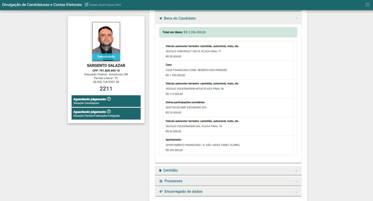The width and height of the screenshot is (373, 201).
Task: Click the Total em Bens R$ 2.206.000,00 bar
Action: [228, 32]
